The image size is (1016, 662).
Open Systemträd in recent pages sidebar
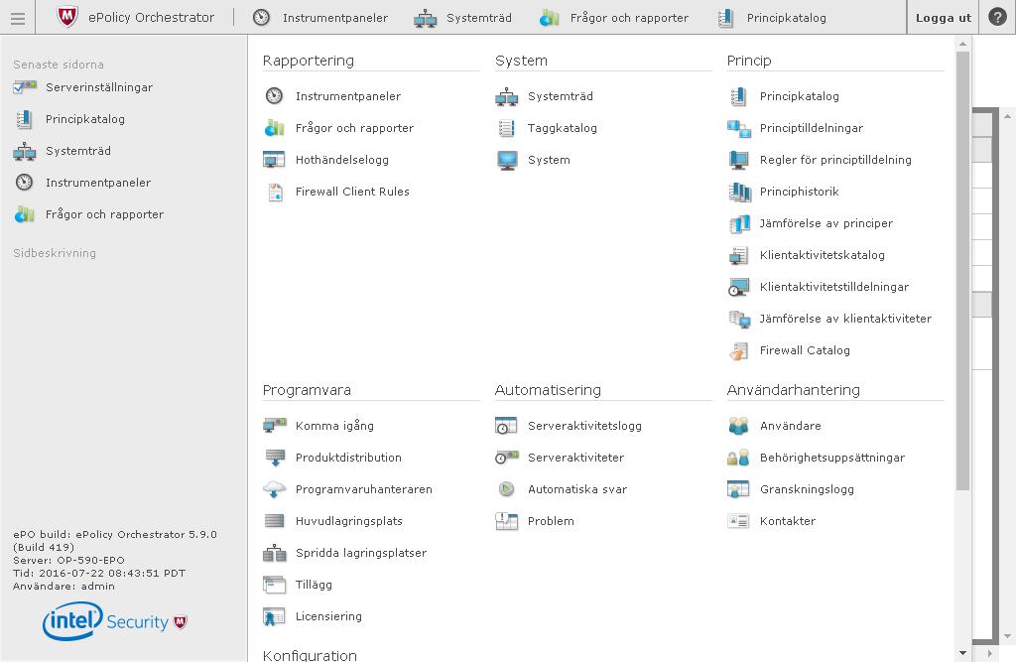(x=77, y=151)
